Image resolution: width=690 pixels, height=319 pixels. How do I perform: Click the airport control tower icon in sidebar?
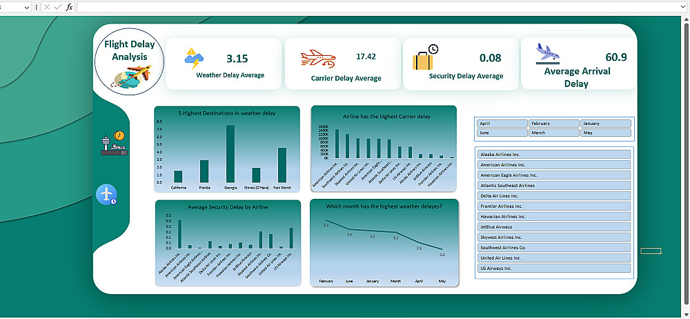(x=114, y=143)
